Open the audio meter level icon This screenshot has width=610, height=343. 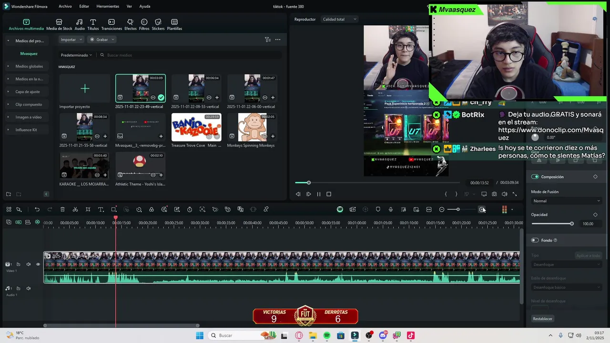504,210
